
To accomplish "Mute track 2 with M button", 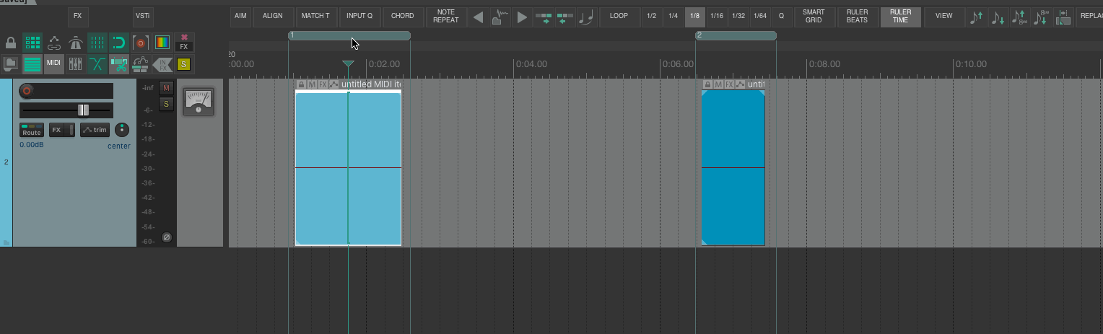I will [166, 88].
